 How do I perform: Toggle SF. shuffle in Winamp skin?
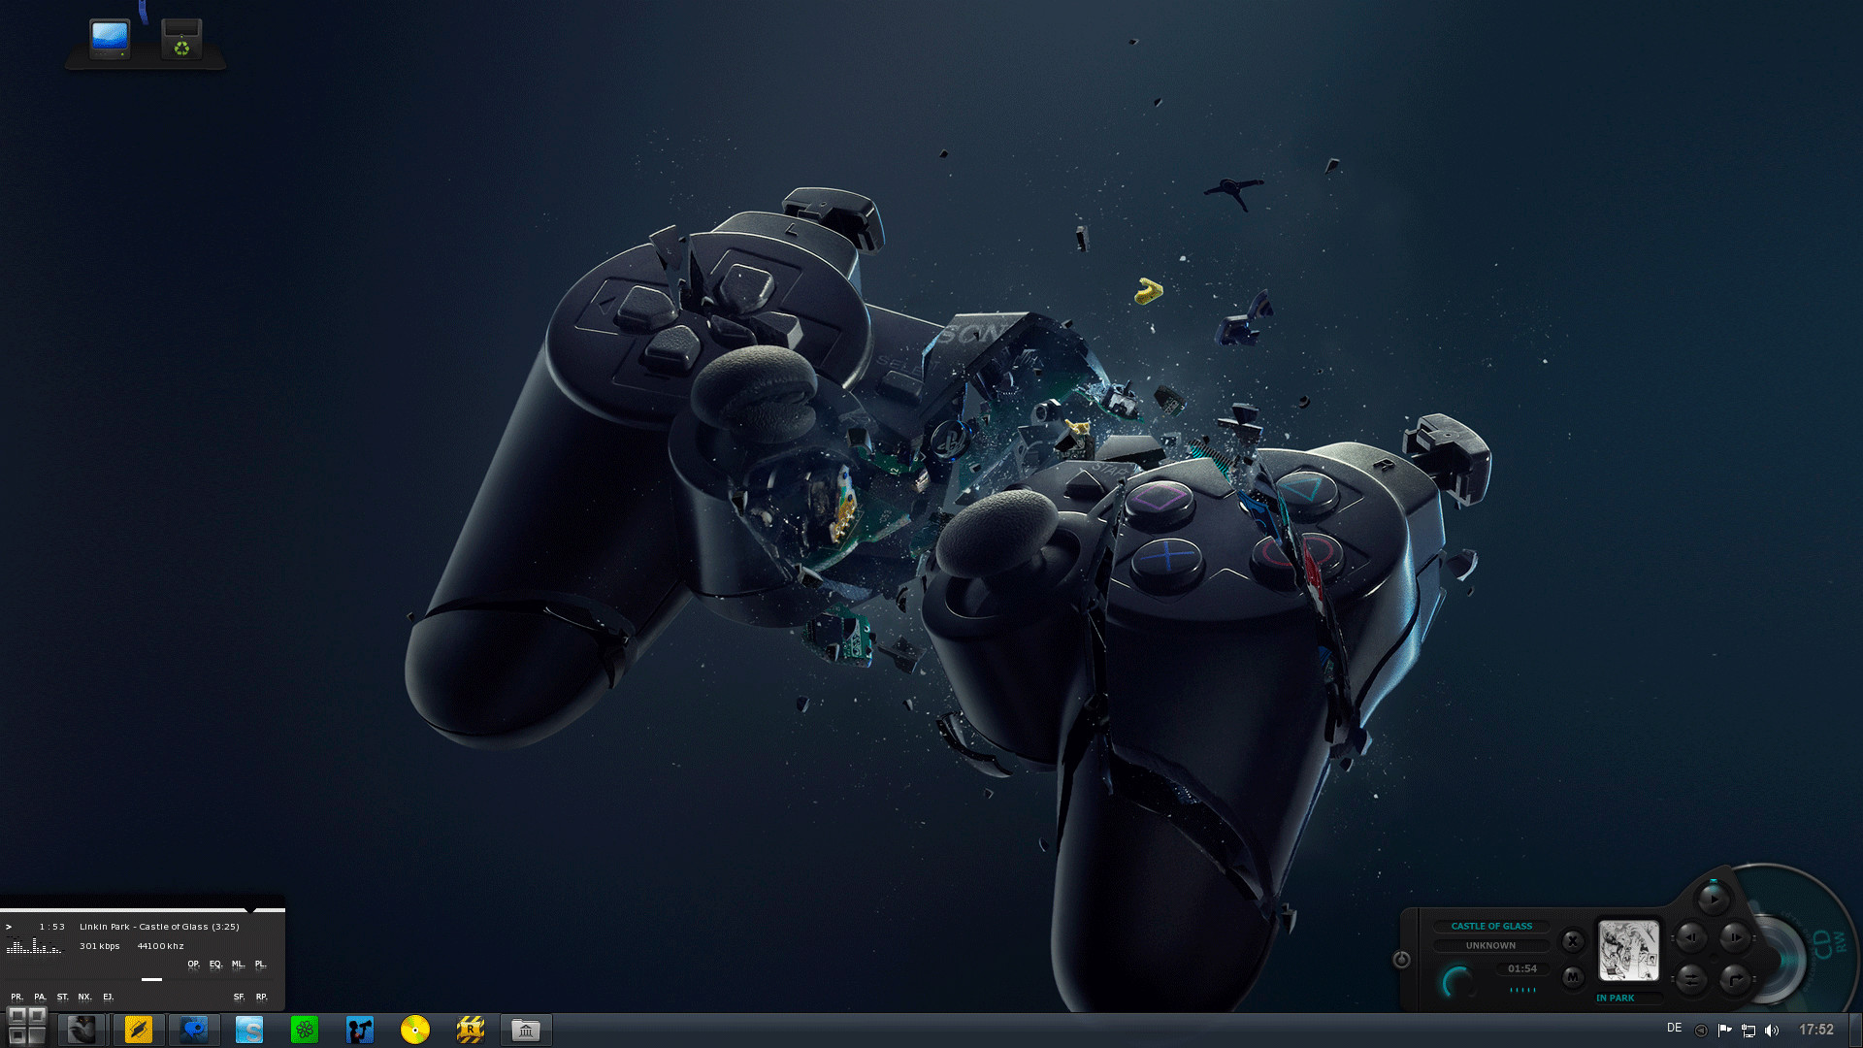[239, 997]
